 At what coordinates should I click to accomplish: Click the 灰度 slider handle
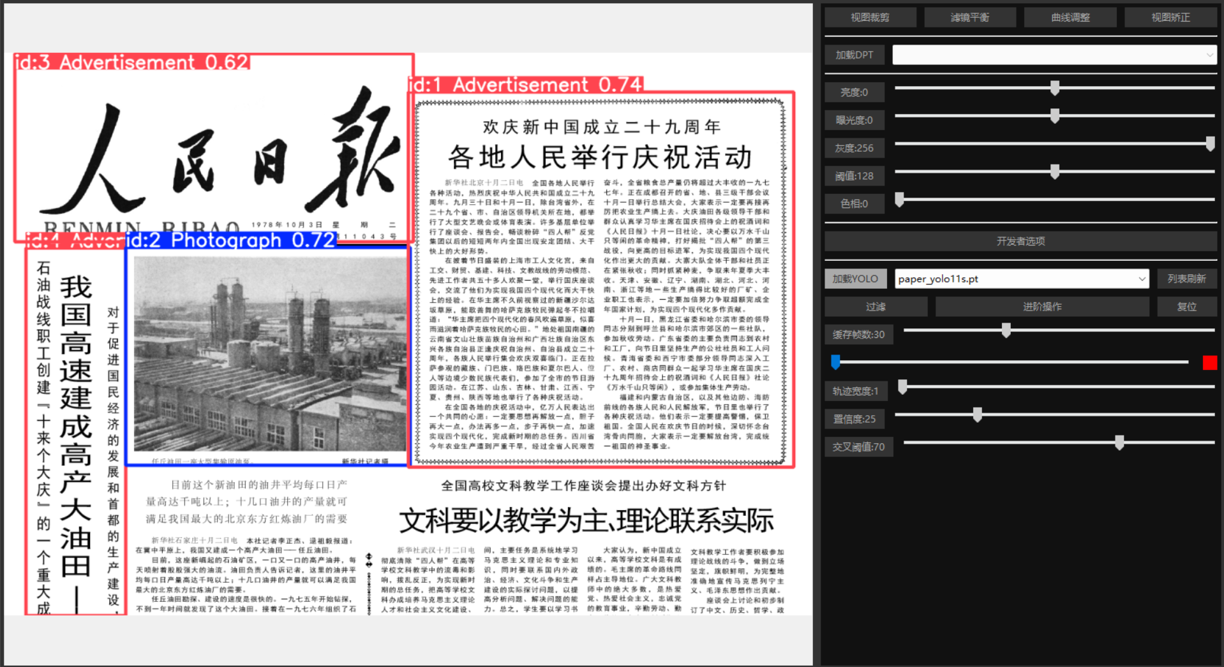tap(1210, 144)
